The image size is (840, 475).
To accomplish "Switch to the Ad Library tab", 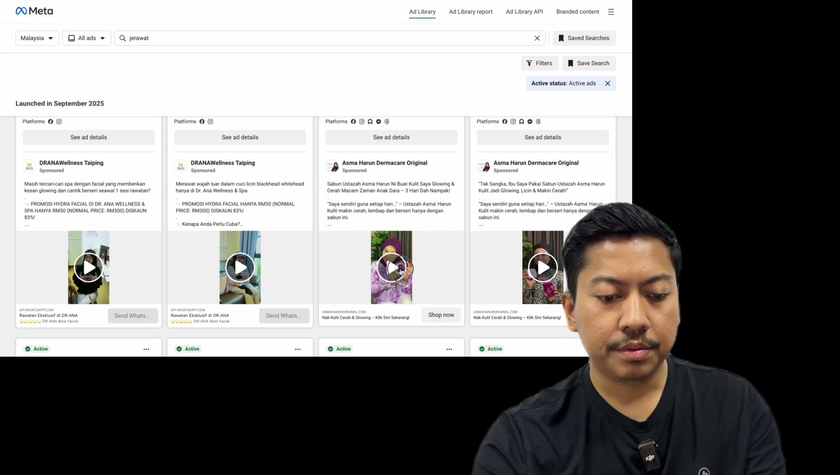I will click(422, 12).
